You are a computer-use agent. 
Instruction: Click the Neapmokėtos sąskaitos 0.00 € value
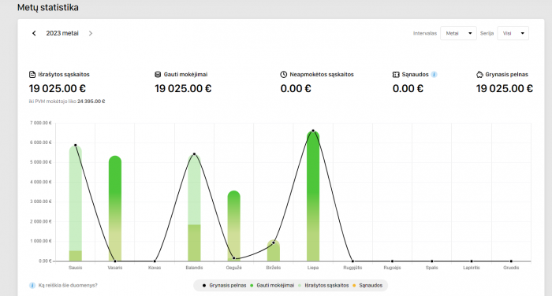pos(296,89)
